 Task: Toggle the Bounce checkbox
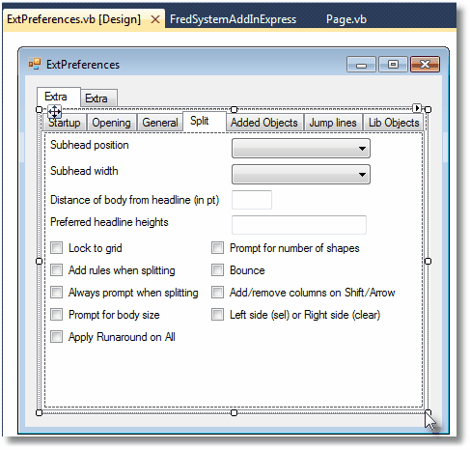click(217, 270)
